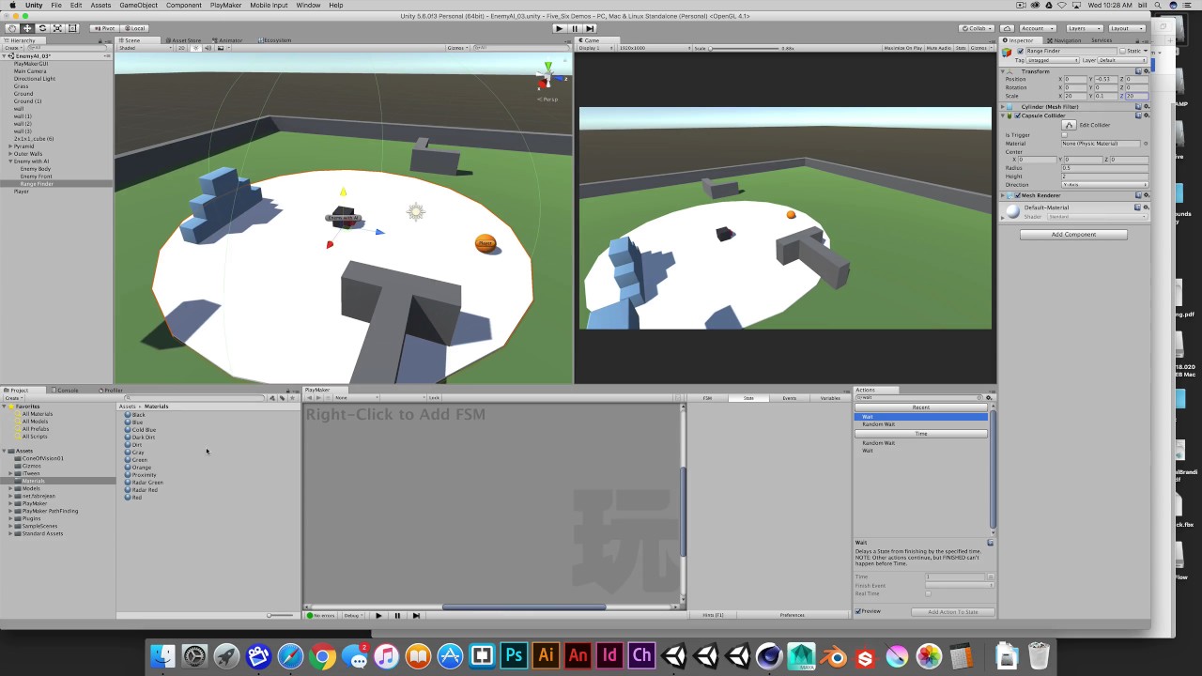Viewport: 1202px width, 676px height.
Task: Enable the Is Trigger checkbox
Action: click(x=1065, y=135)
